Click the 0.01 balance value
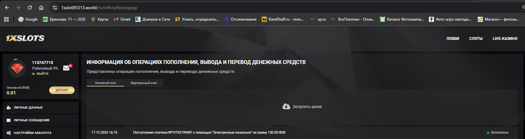Image resolution: width=525 pixels, height=139 pixels. pos(11,93)
